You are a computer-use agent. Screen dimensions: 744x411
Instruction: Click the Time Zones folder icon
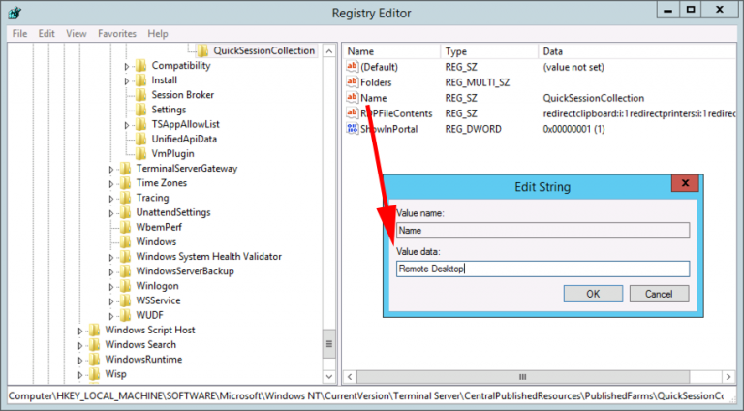pos(125,183)
